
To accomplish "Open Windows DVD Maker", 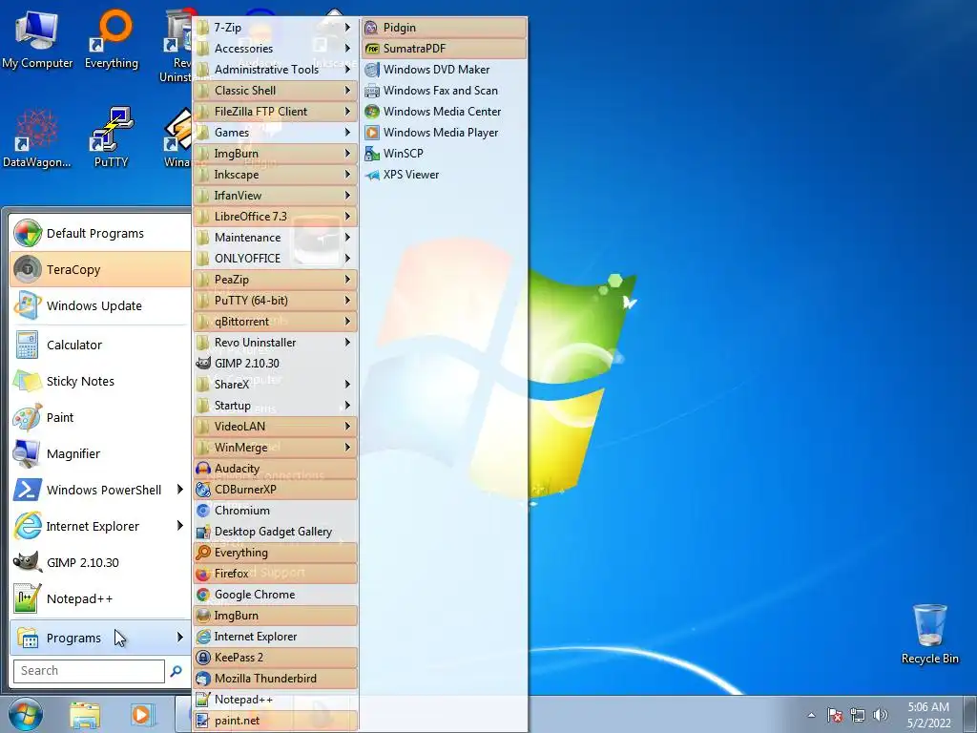I will click(444, 69).
